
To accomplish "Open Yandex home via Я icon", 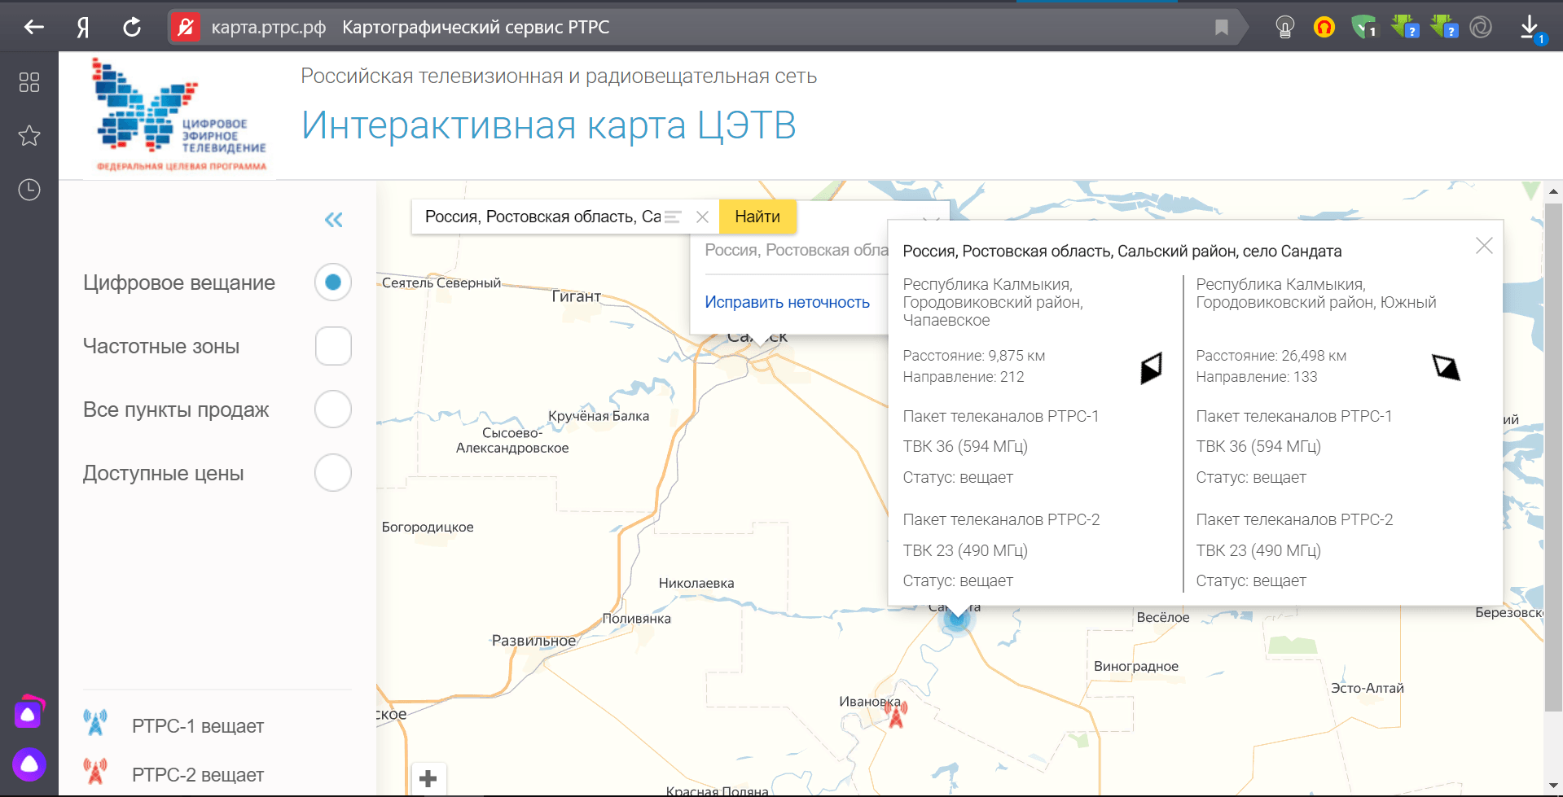I will click(x=83, y=28).
